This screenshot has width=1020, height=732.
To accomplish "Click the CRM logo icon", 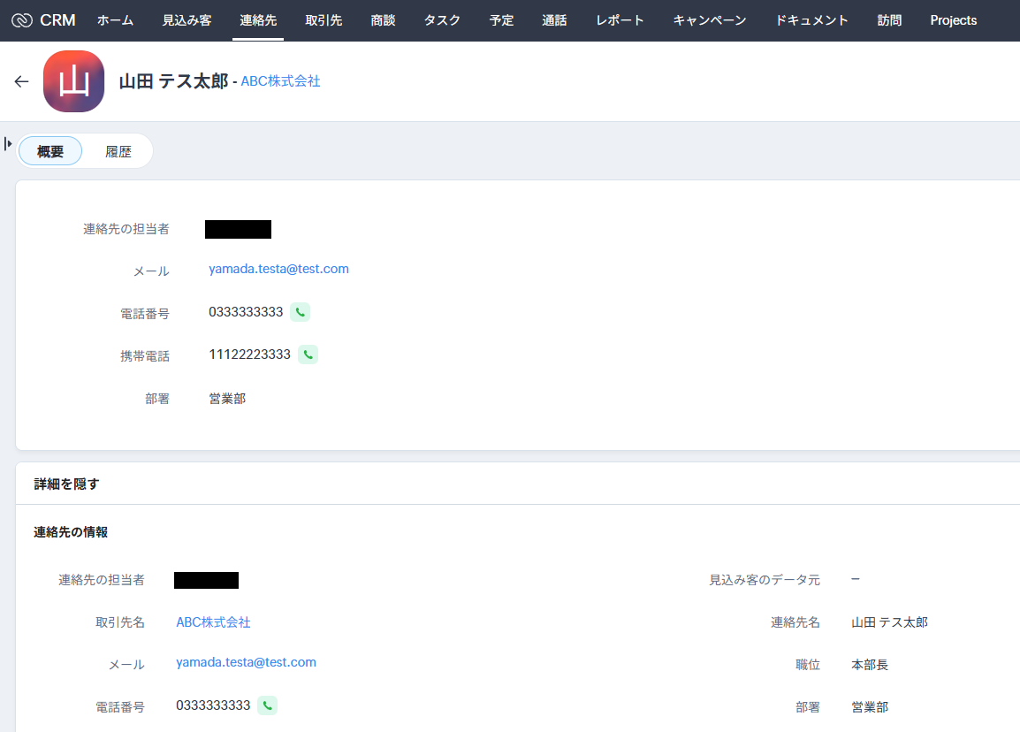I will 22,20.
